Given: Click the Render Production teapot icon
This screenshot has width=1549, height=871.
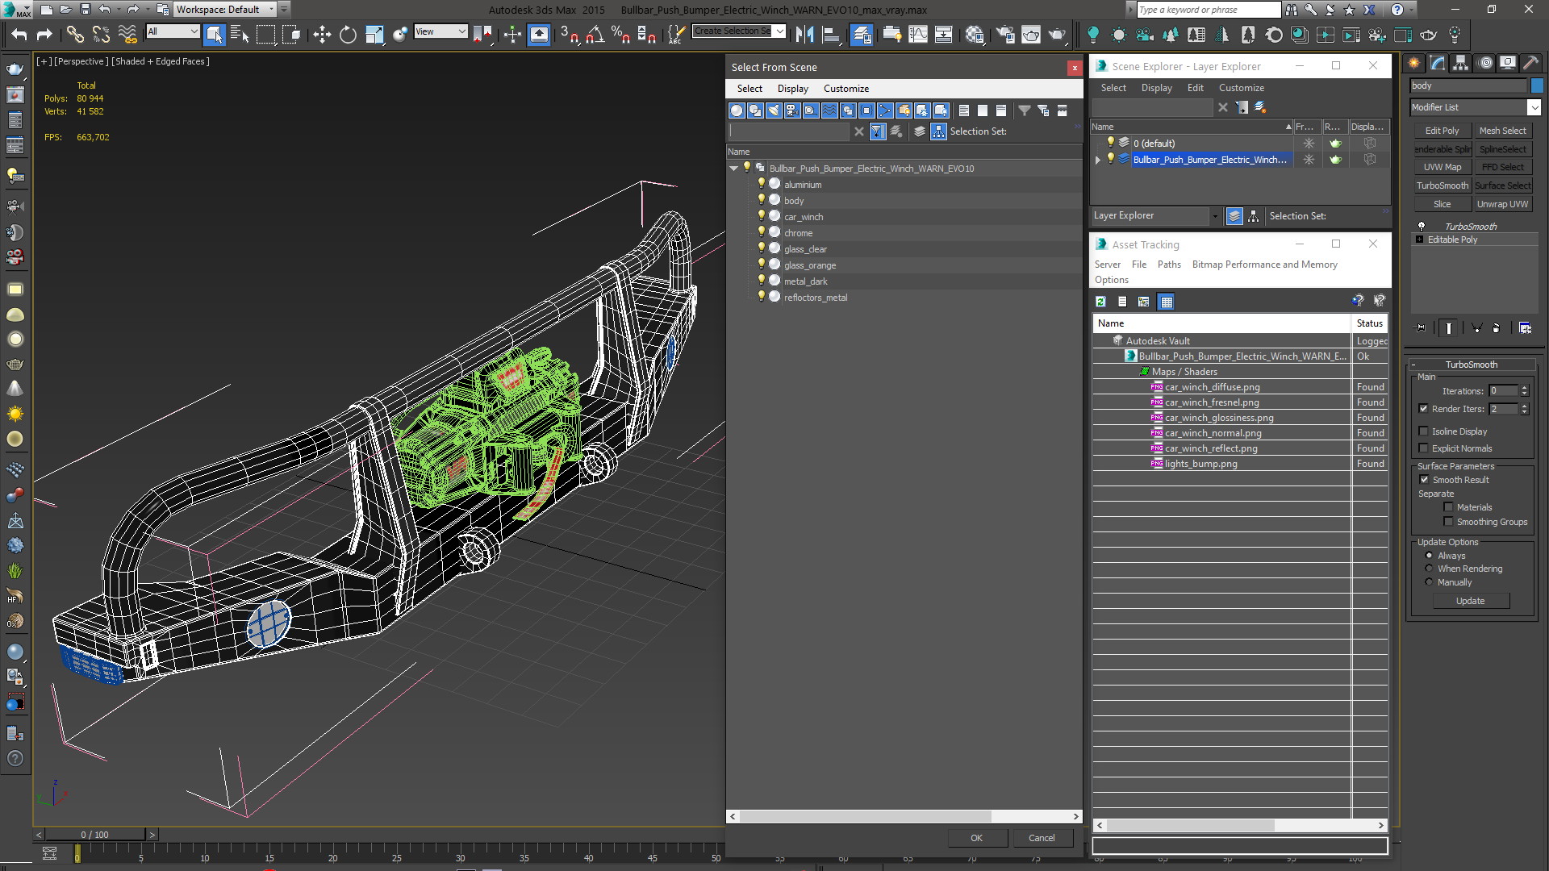Looking at the screenshot, I should (x=1057, y=35).
